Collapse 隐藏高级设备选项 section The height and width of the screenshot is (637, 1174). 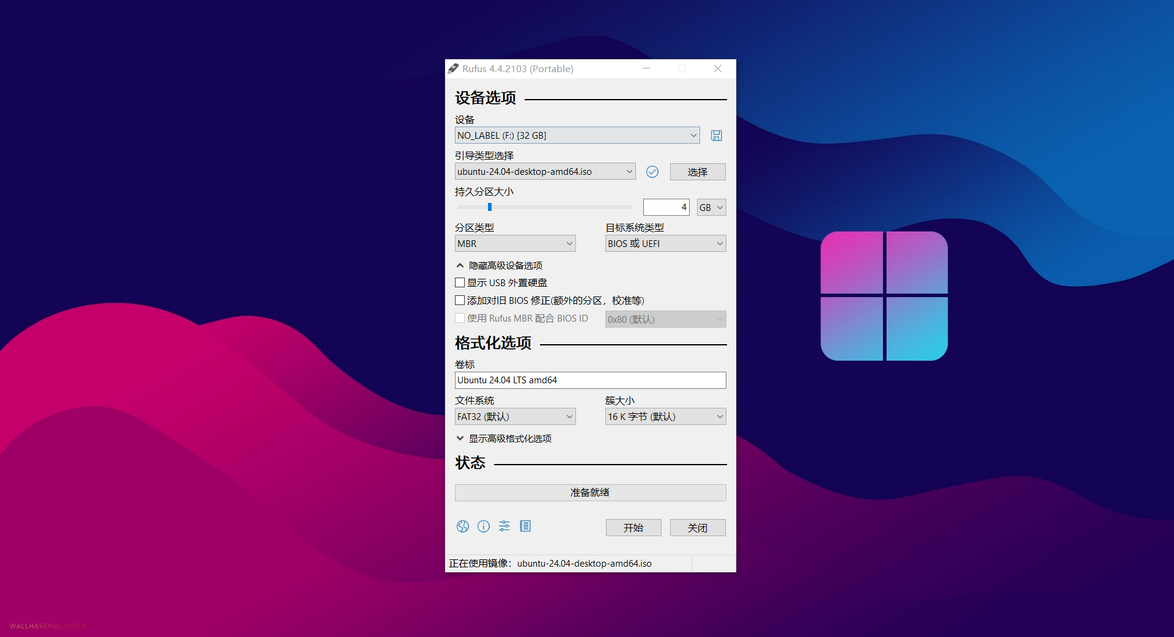[x=500, y=265]
